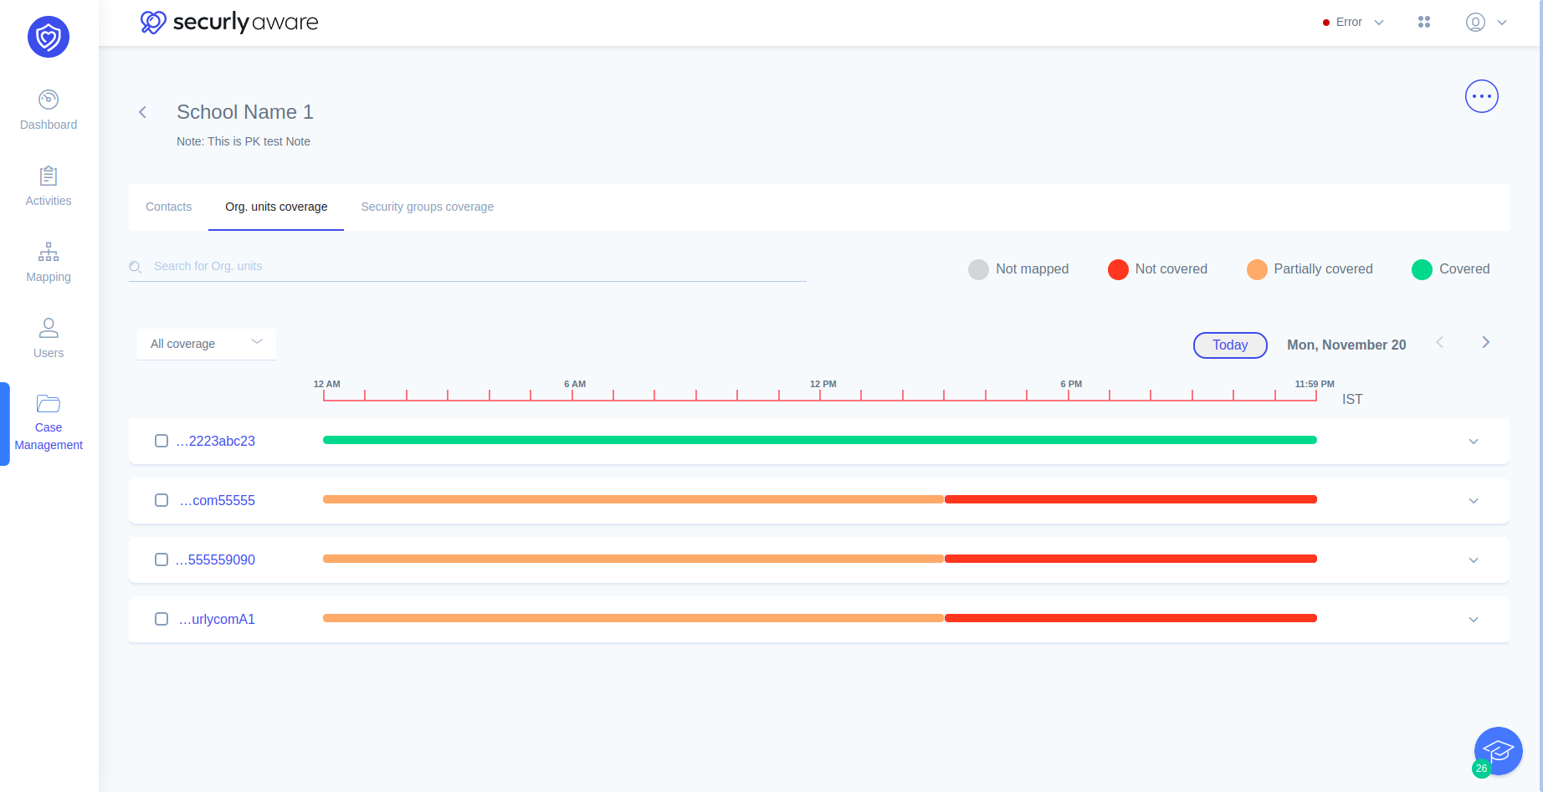
Task: Click the 26 notification badge
Action: [x=1481, y=769]
